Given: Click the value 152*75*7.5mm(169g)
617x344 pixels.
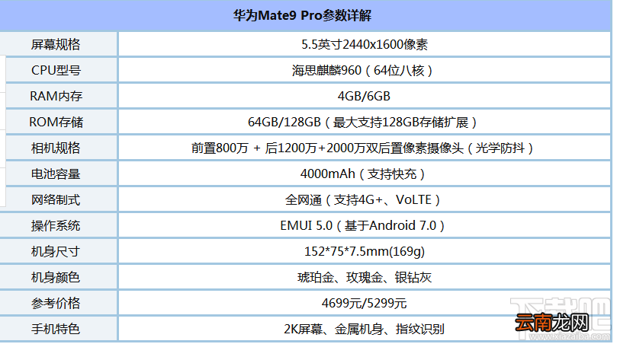Looking at the screenshot, I should 365,252.
